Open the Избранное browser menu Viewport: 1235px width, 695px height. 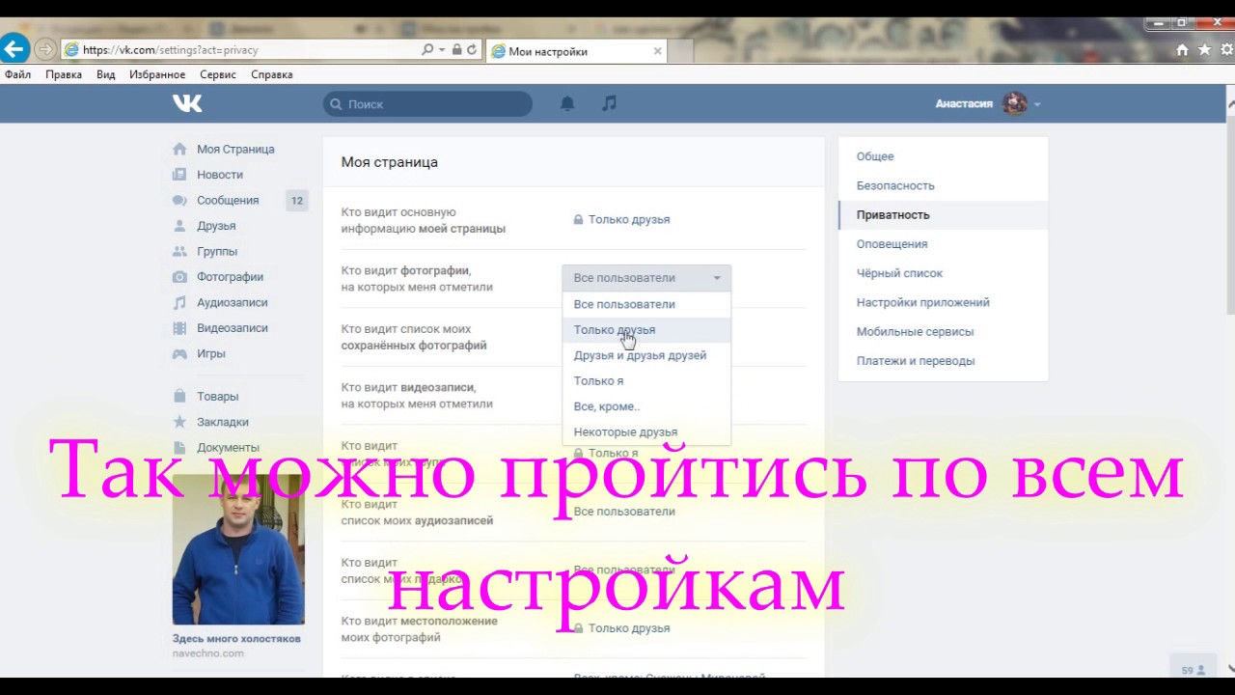coord(157,74)
